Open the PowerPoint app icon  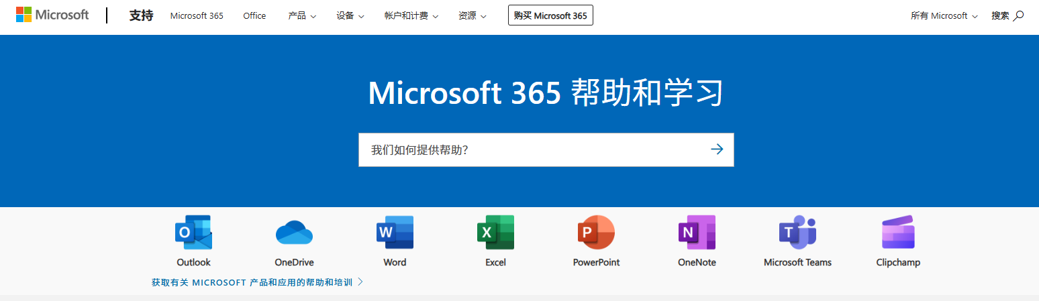coord(596,232)
